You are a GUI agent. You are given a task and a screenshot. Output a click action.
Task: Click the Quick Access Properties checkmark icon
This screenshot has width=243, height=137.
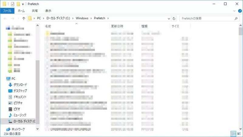[13, 4]
